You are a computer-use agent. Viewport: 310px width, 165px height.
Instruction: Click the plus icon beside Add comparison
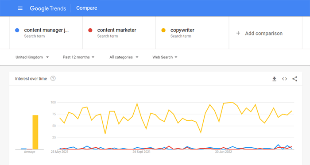[x=238, y=33]
